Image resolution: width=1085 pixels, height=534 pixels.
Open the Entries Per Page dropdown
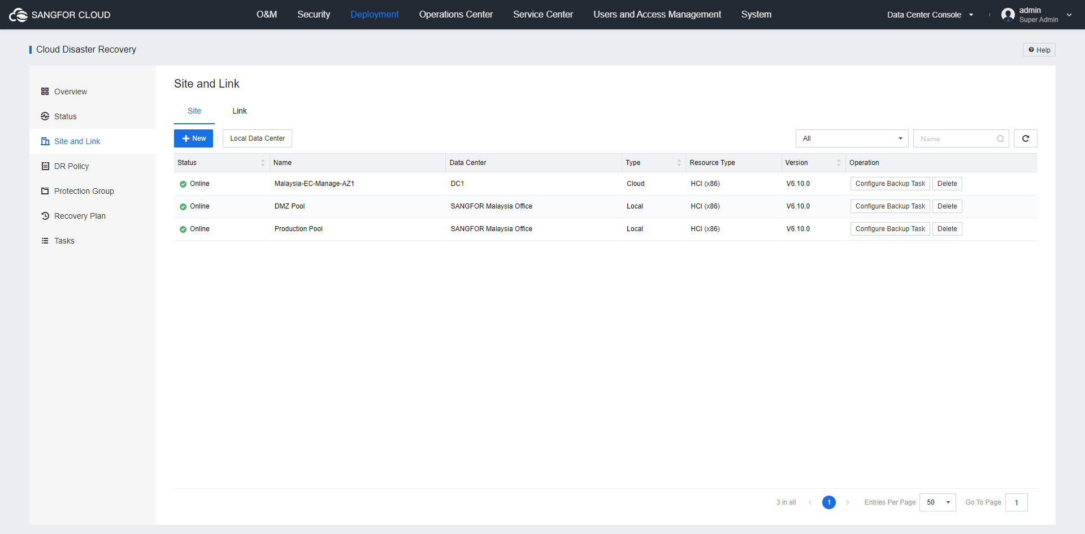pos(938,502)
